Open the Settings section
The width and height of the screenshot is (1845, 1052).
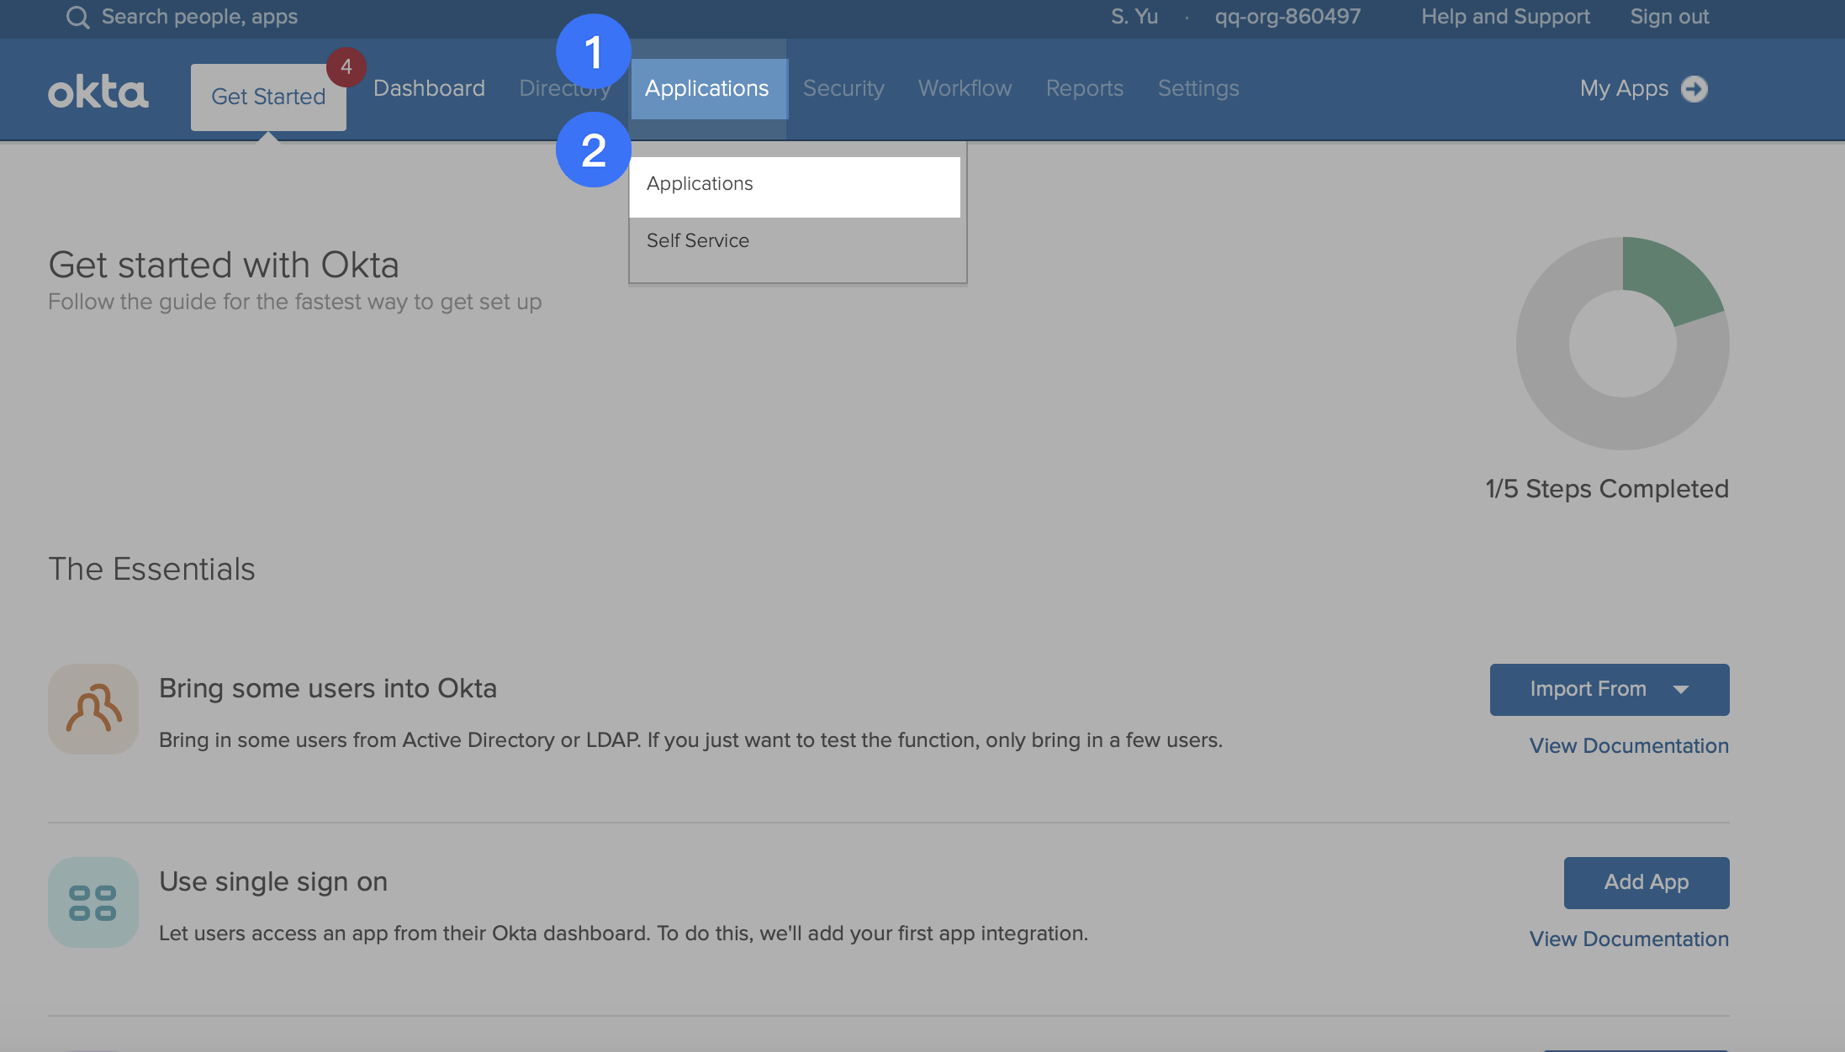pyautogui.click(x=1198, y=87)
